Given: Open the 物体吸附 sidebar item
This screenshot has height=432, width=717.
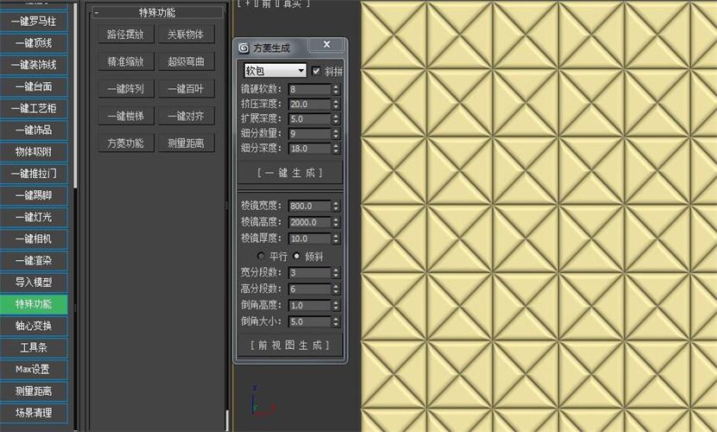Looking at the screenshot, I should pyautogui.click(x=34, y=152).
